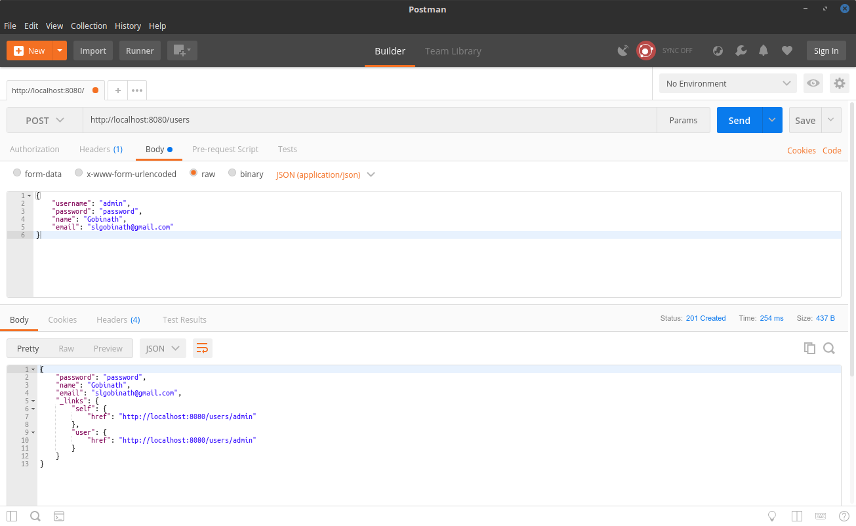Select the binary body radio button
Viewport: 856px width, 526px height.
(x=232, y=173)
